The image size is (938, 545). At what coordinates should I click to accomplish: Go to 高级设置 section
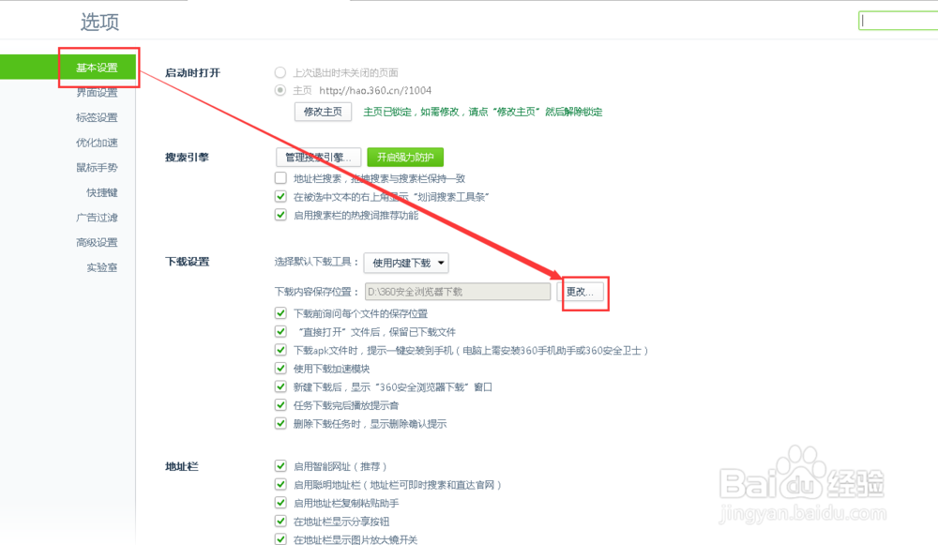point(97,242)
